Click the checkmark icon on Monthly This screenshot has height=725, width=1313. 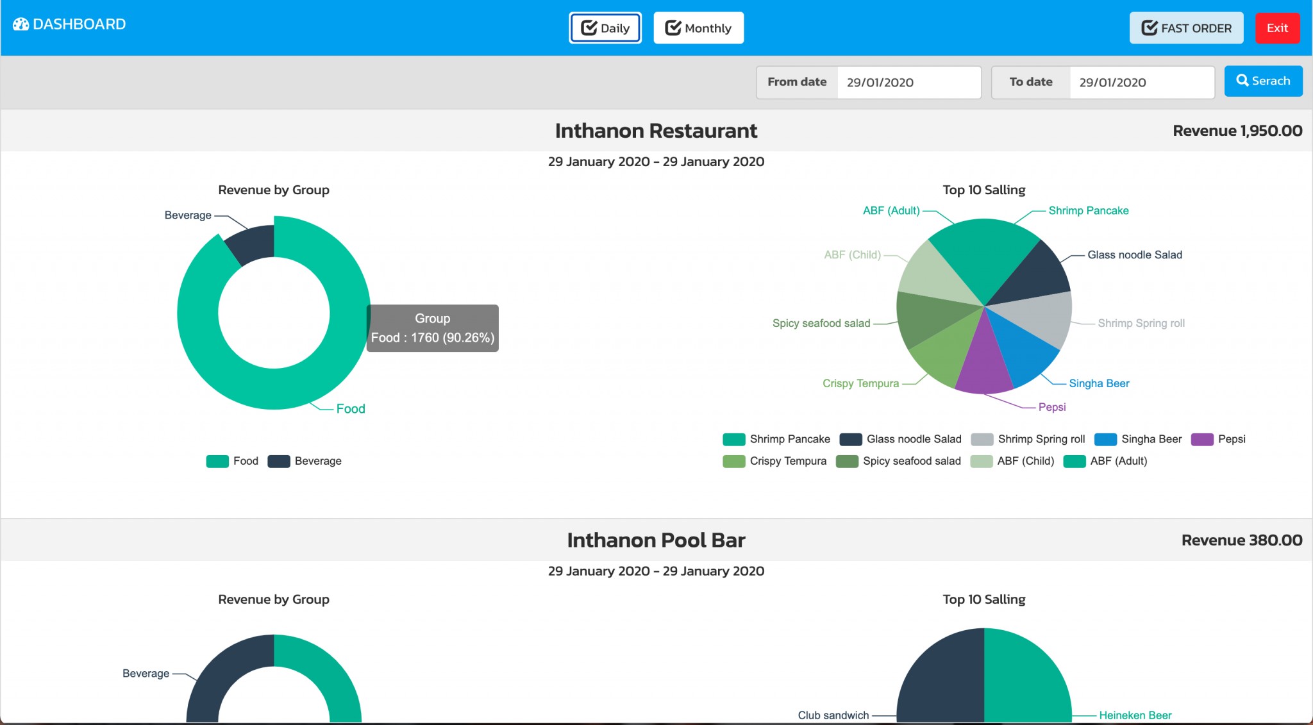pos(673,28)
